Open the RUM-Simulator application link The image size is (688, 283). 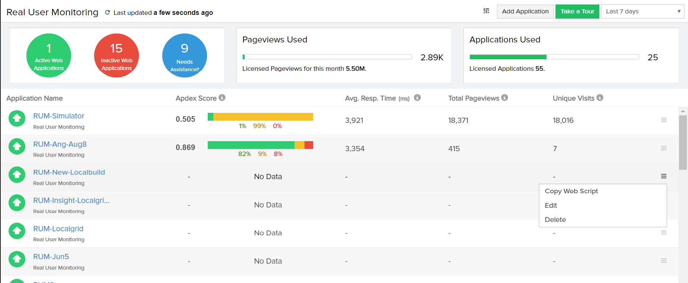[x=59, y=116]
